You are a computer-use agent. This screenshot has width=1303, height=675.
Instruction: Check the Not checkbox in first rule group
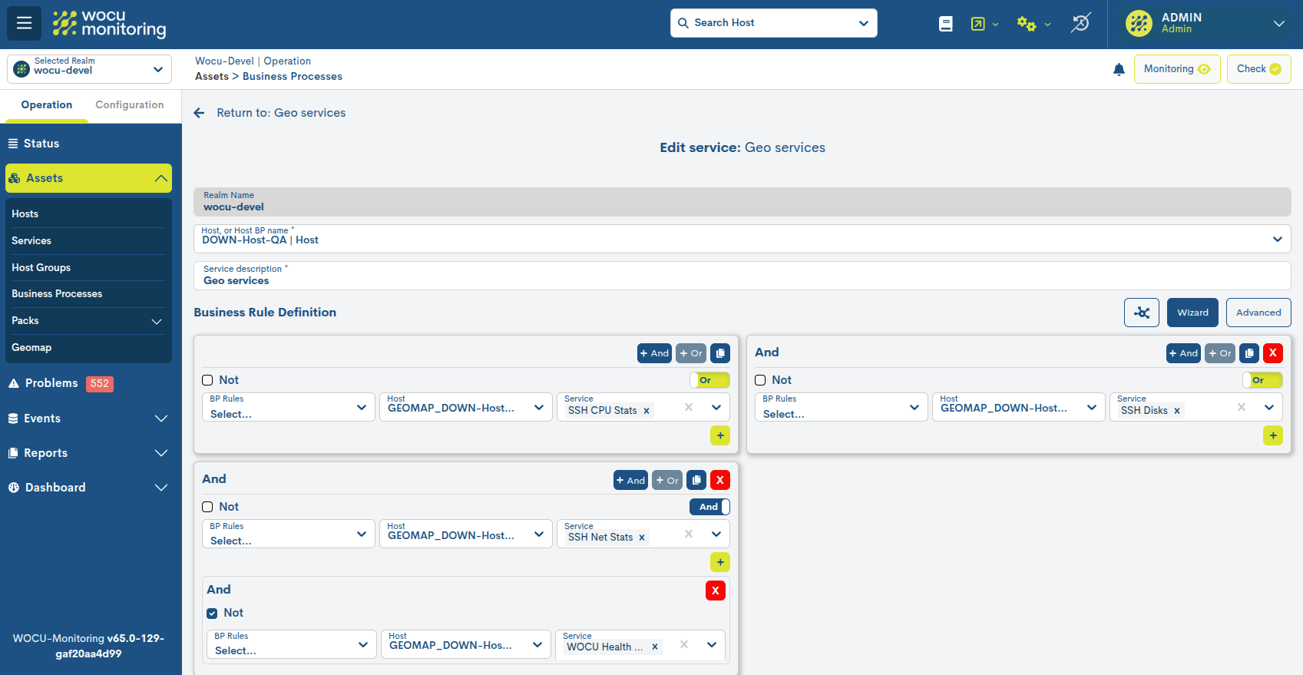point(207,380)
